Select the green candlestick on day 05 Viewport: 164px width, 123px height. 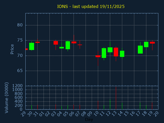click(68, 45)
